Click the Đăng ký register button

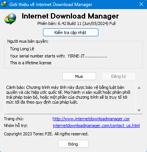coord(119,76)
